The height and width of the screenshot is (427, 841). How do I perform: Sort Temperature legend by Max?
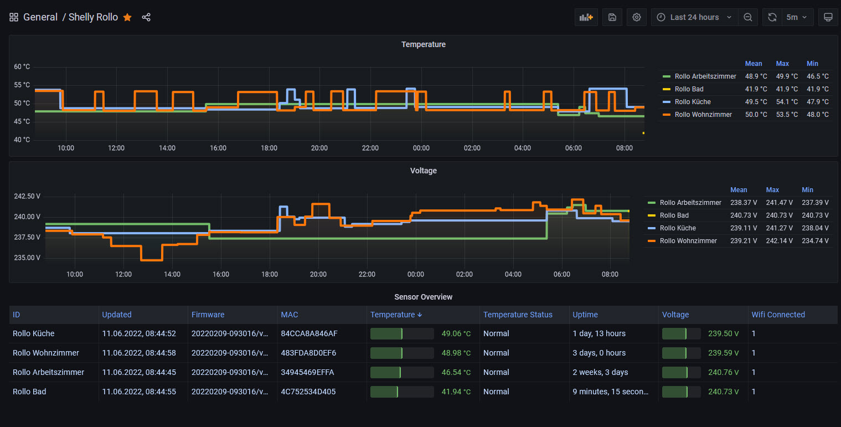(782, 64)
